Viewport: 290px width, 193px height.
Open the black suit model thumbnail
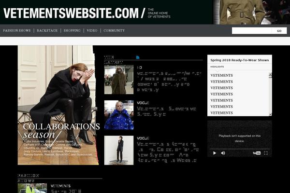[119, 151]
